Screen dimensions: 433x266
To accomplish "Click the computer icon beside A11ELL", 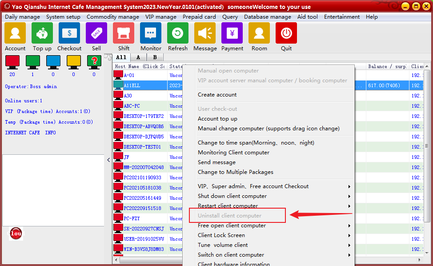I will point(118,85).
